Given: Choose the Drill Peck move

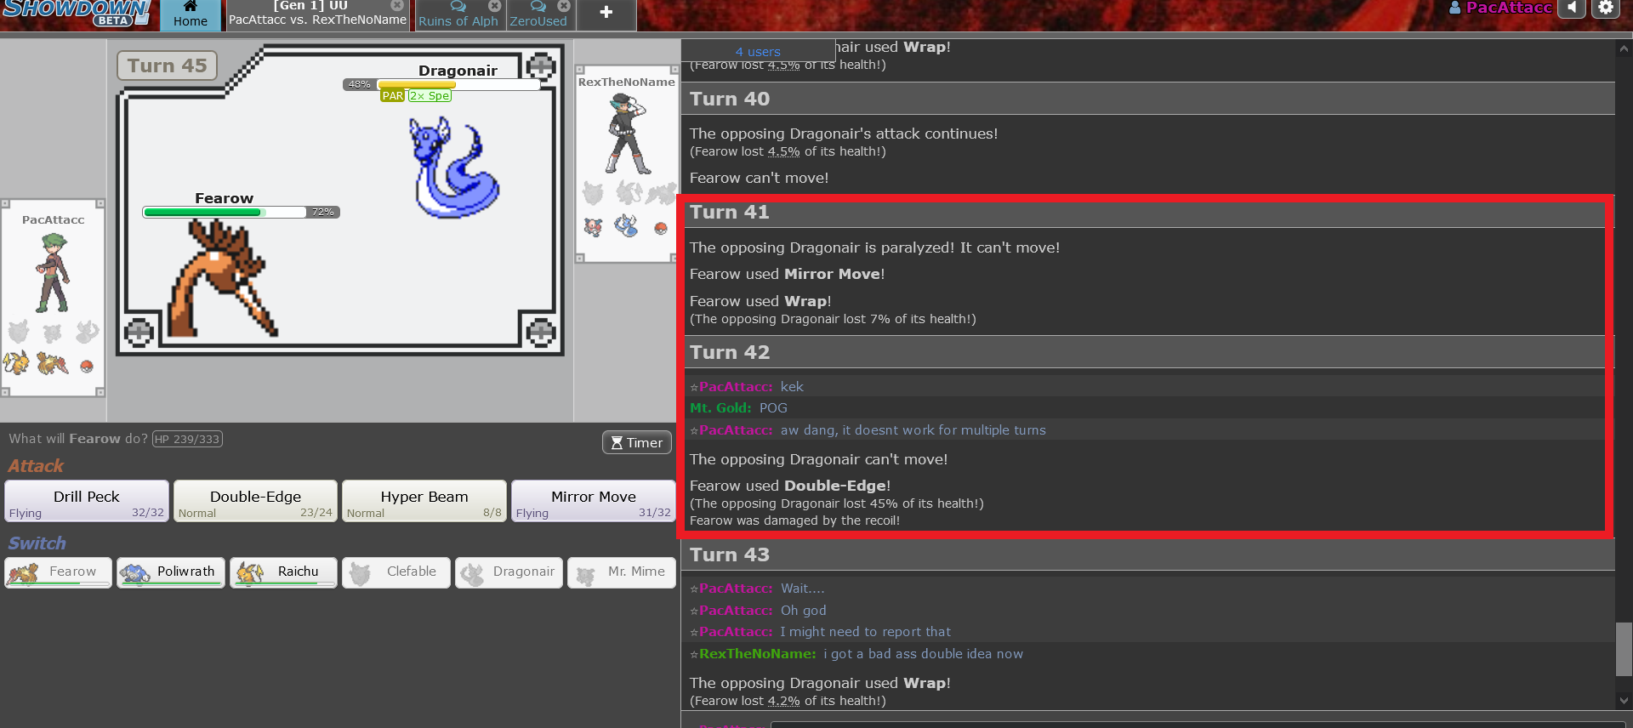Looking at the screenshot, I should pyautogui.click(x=87, y=501).
